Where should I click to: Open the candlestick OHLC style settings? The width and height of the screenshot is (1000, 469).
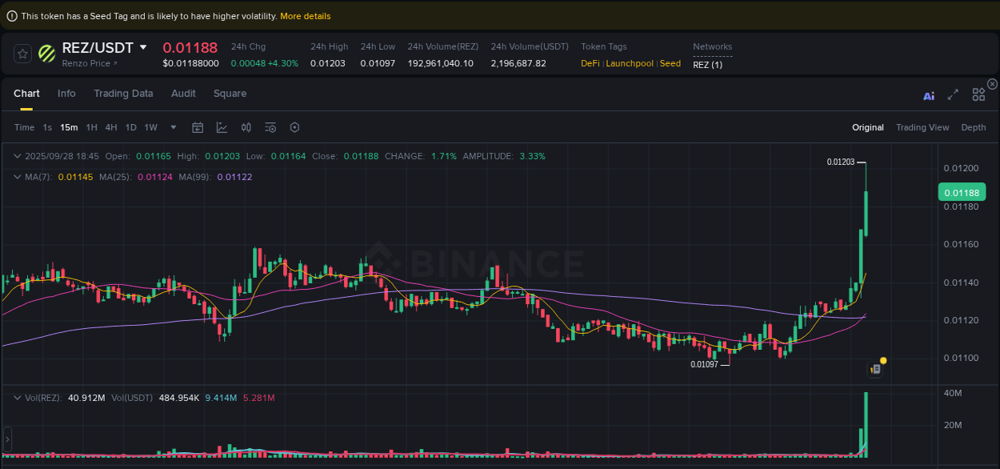tap(246, 127)
